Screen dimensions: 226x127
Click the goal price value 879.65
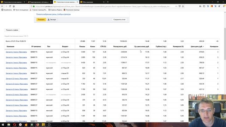tap(201, 52)
